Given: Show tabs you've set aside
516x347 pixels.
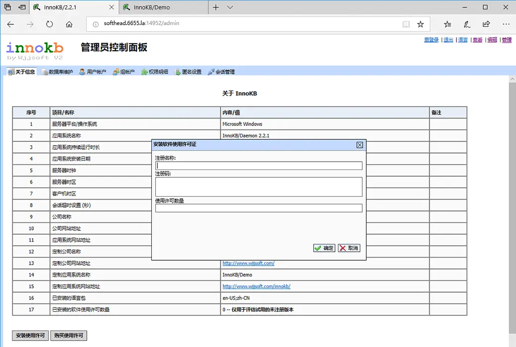Looking at the screenshot, I should pyautogui.click(x=7, y=7).
